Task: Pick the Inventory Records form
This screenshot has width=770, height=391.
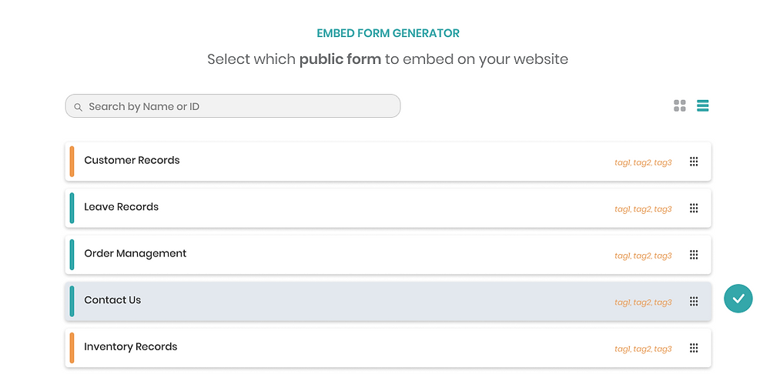Action: click(x=388, y=348)
